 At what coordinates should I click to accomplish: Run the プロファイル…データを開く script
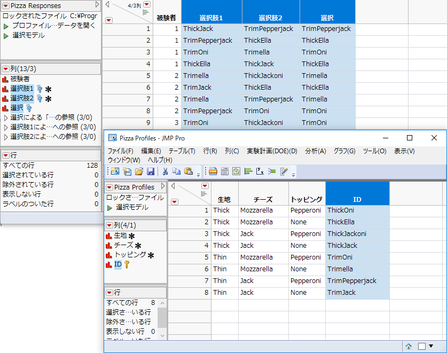(6, 26)
